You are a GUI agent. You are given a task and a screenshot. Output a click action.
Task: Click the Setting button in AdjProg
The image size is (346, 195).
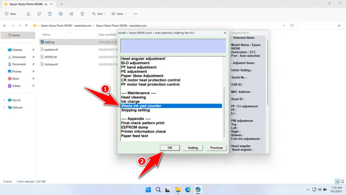coord(193,148)
